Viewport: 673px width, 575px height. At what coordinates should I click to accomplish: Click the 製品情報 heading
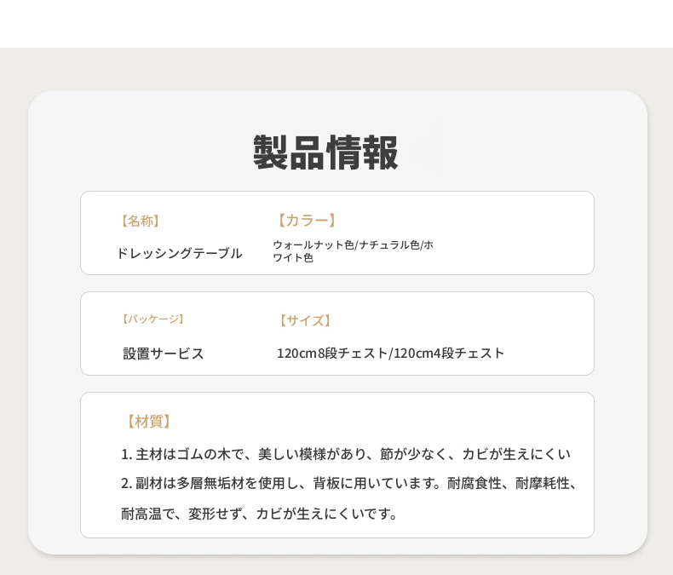pos(325,152)
